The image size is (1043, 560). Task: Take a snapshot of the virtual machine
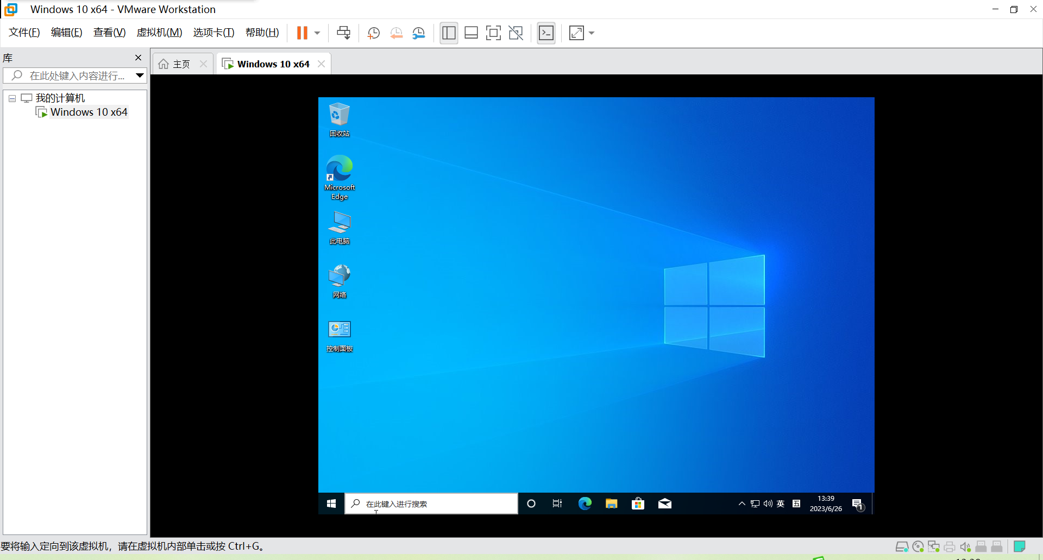(x=374, y=33)
